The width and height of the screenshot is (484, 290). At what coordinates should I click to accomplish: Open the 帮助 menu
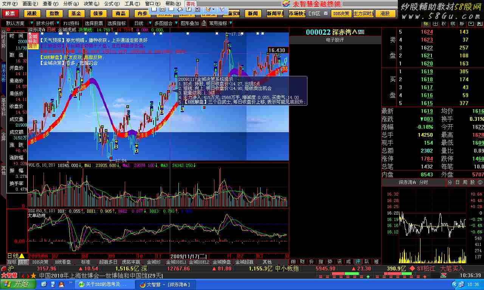pyautogui.click(x=173, y=3)
